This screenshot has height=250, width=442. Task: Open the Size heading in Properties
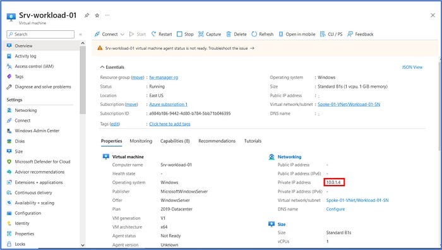coord(282,224)
